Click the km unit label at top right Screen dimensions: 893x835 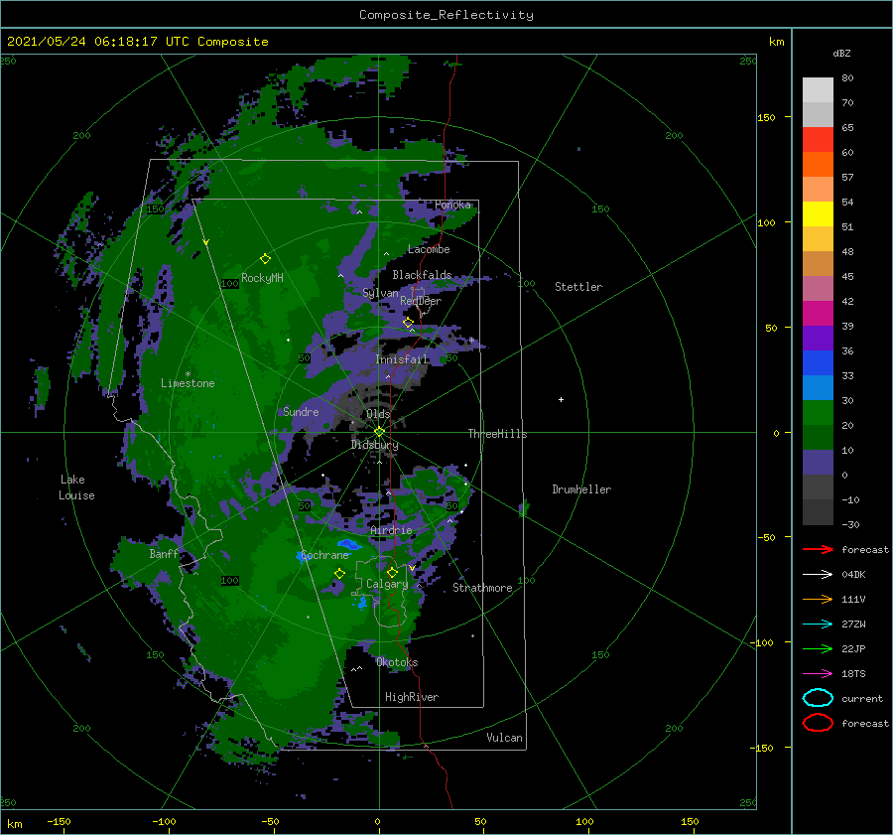point(776,42)
